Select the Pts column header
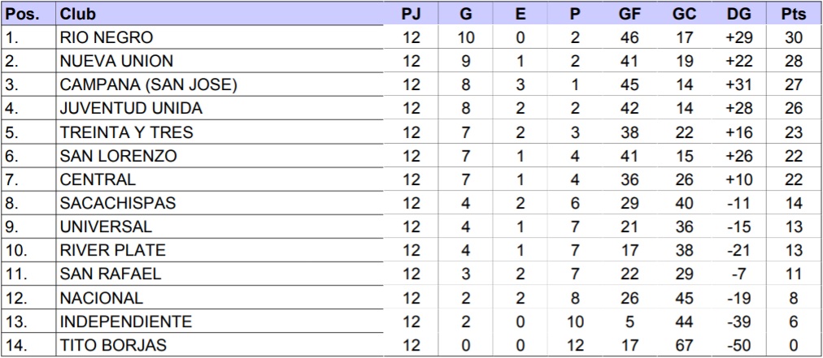The height and width of the screenshot is (358, 823). point(794,14)
